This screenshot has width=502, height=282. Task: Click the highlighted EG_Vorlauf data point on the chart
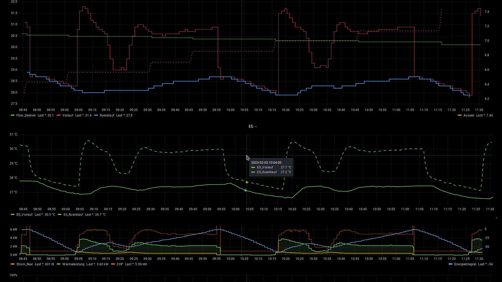click(247, 182)
